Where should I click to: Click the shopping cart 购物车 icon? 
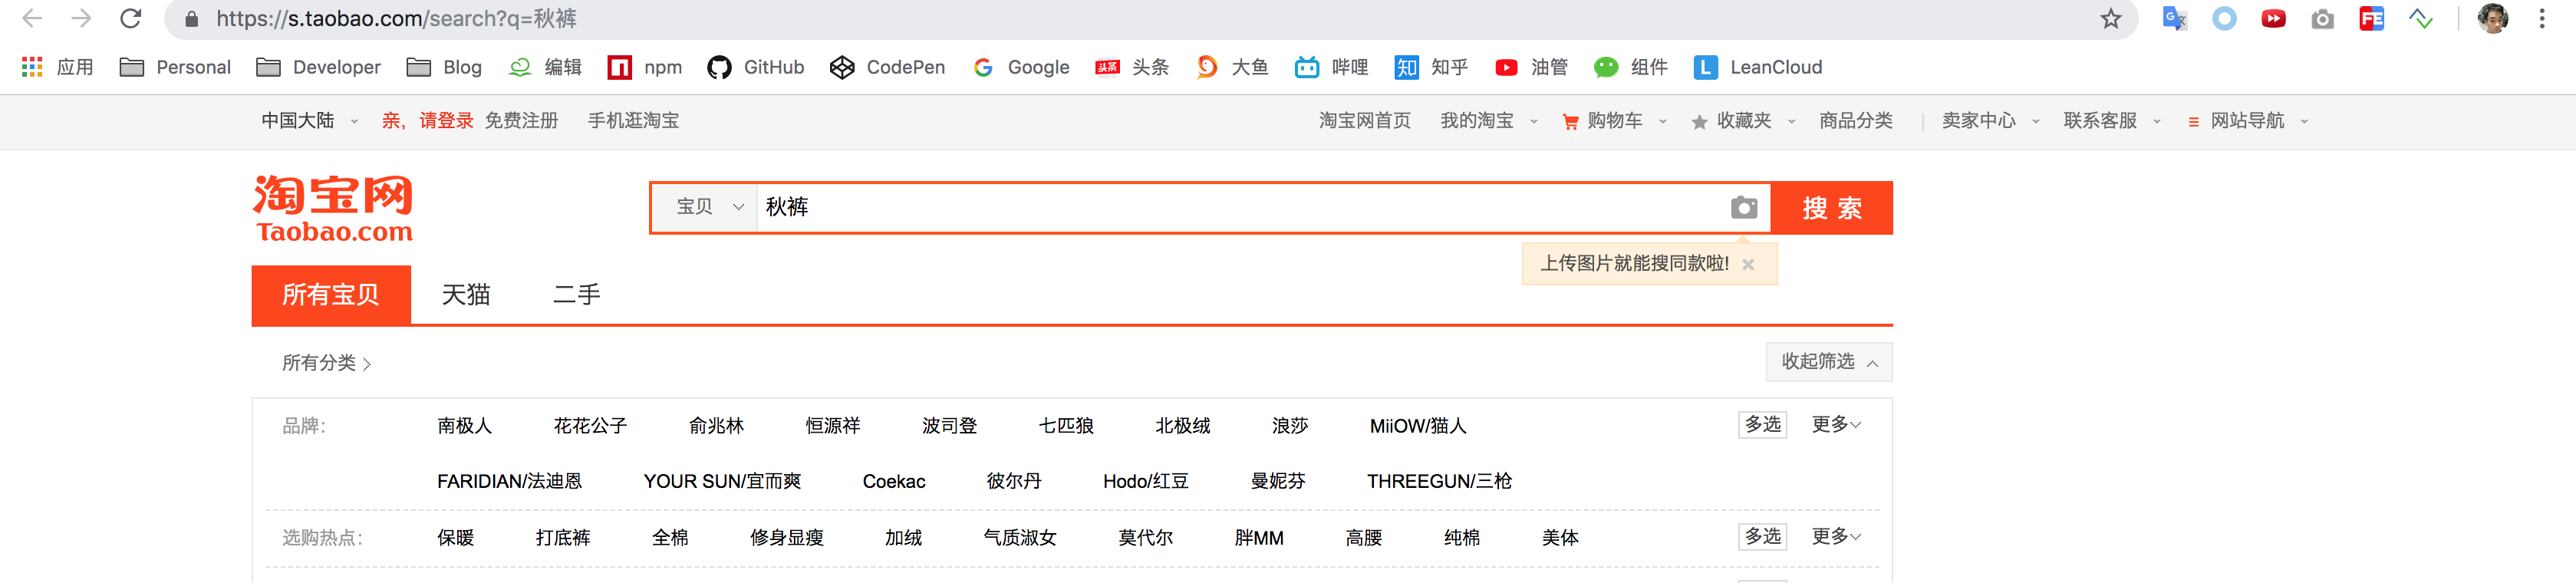pyautogui.click(x=1570, y=121)
